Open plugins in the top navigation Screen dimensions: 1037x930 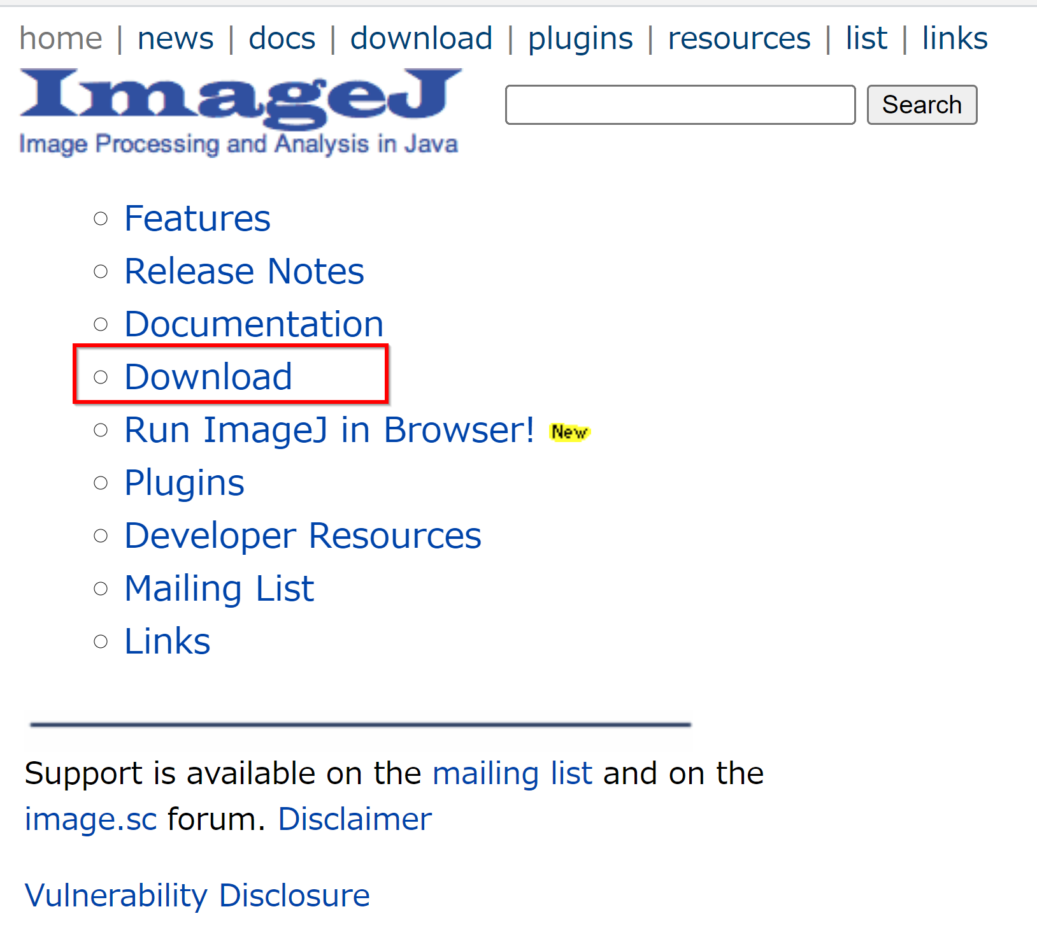click(580, 39)
